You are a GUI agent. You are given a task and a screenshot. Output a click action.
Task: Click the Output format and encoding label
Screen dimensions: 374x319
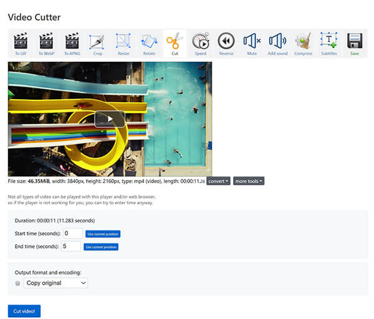point(48,272)
